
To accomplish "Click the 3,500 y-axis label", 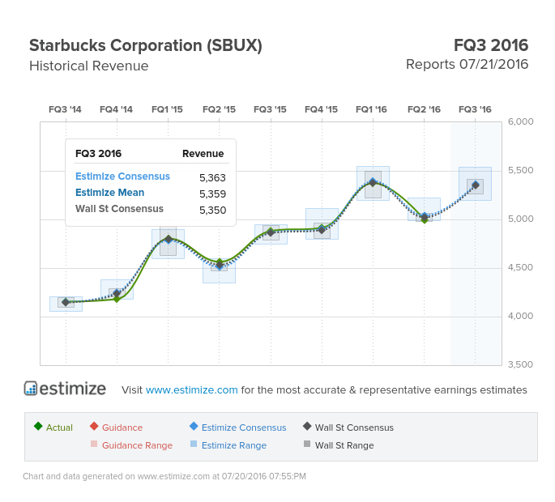I will (x=520, y=364).
